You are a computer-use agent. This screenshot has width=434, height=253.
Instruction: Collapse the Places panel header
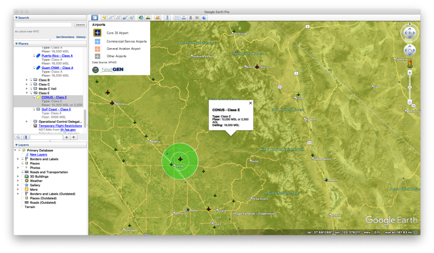click(50, 44)
